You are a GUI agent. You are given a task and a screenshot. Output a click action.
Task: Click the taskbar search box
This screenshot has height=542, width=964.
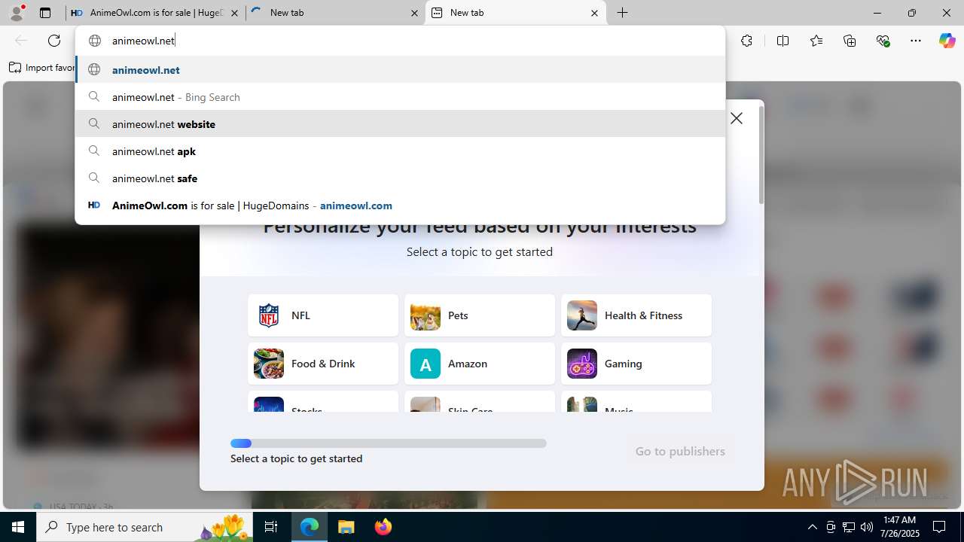[145, 527]
